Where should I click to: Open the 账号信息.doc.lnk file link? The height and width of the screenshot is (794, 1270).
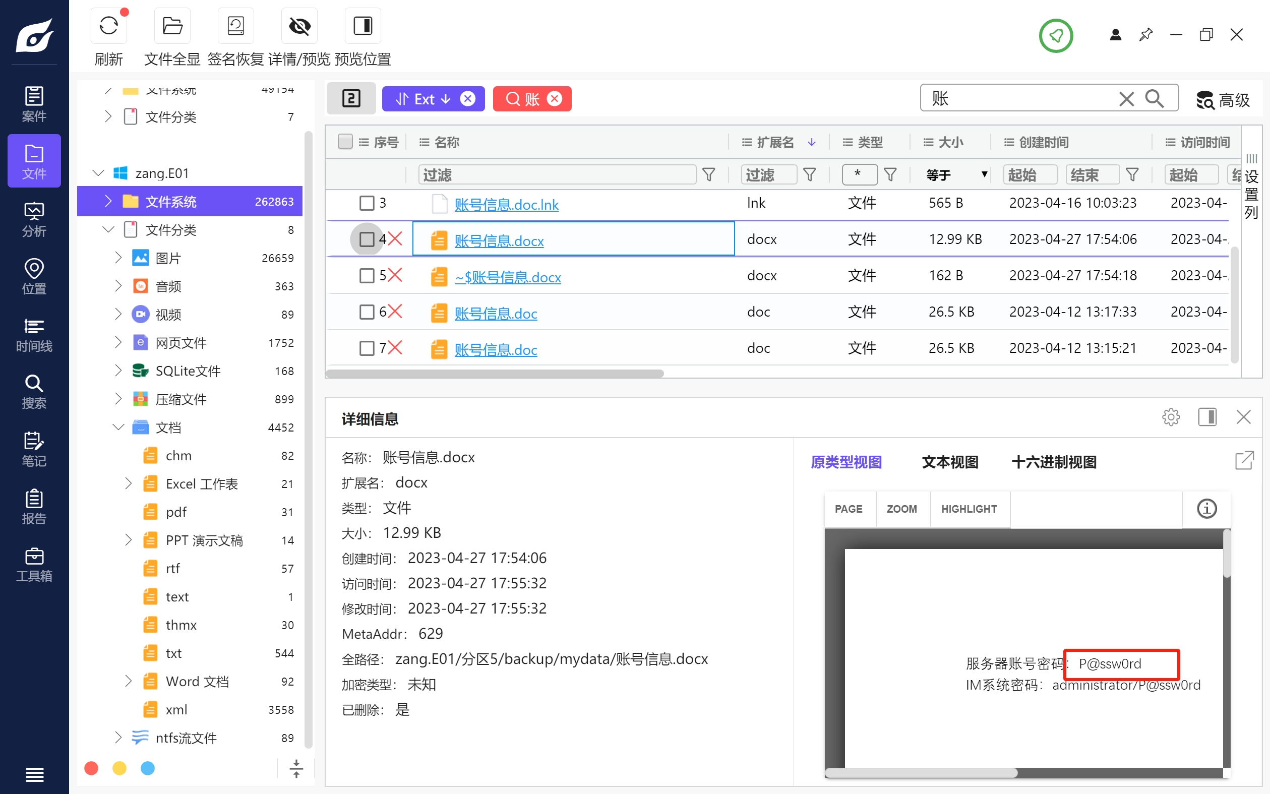click(x=506, y=204)
